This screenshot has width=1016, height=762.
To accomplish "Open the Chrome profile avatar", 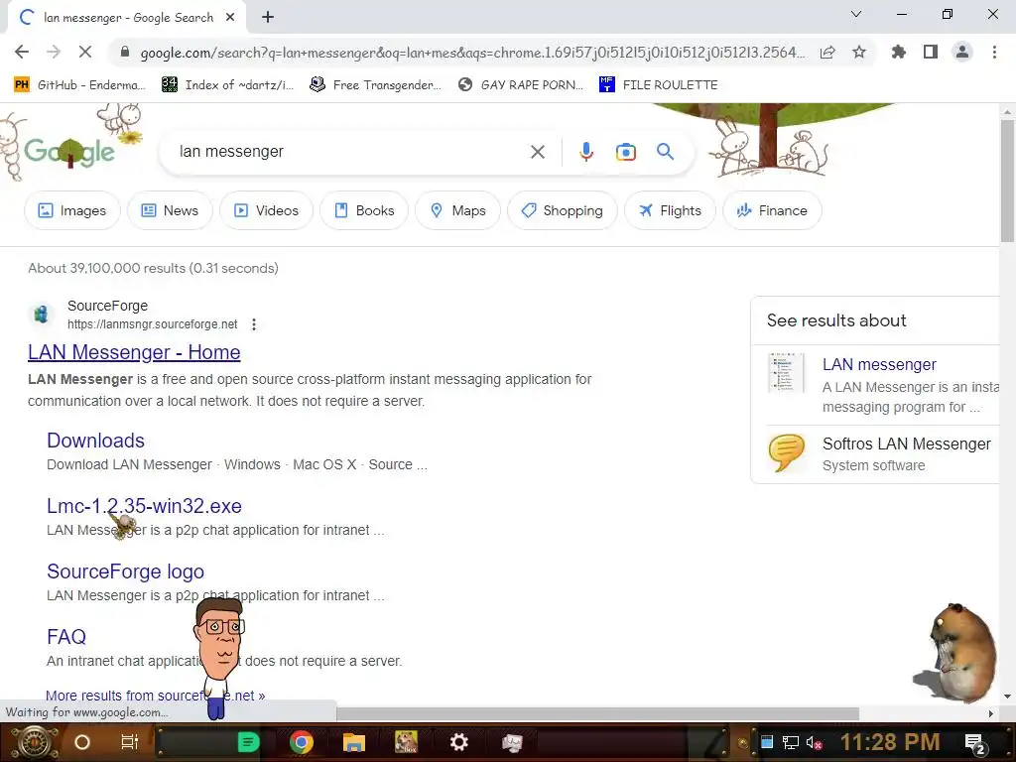I will [962, 52].
